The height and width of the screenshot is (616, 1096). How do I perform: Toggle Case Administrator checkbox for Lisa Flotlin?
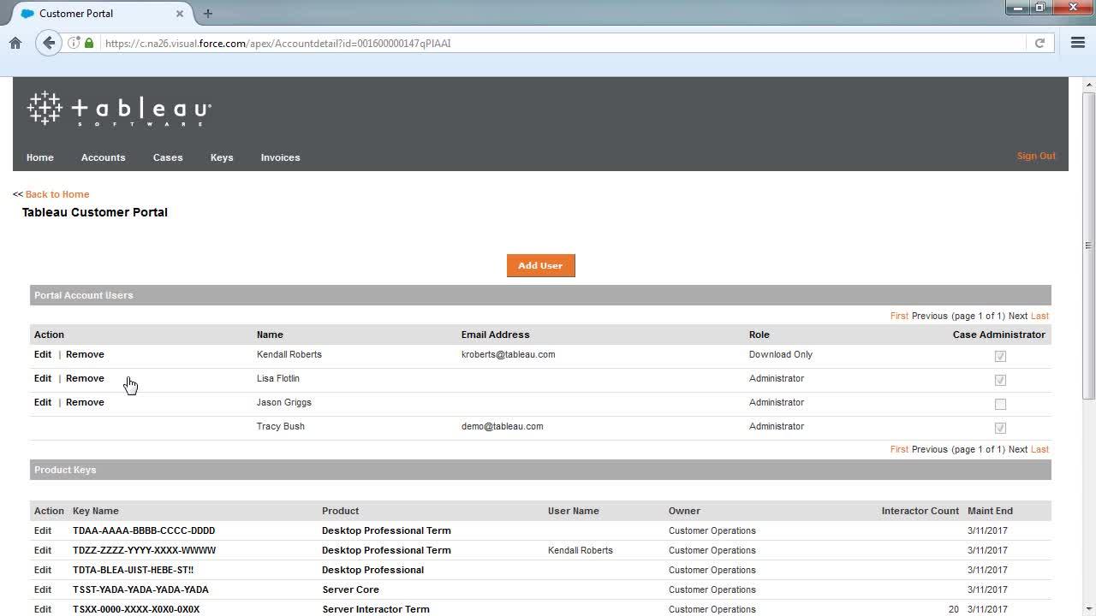(1000, 380)
